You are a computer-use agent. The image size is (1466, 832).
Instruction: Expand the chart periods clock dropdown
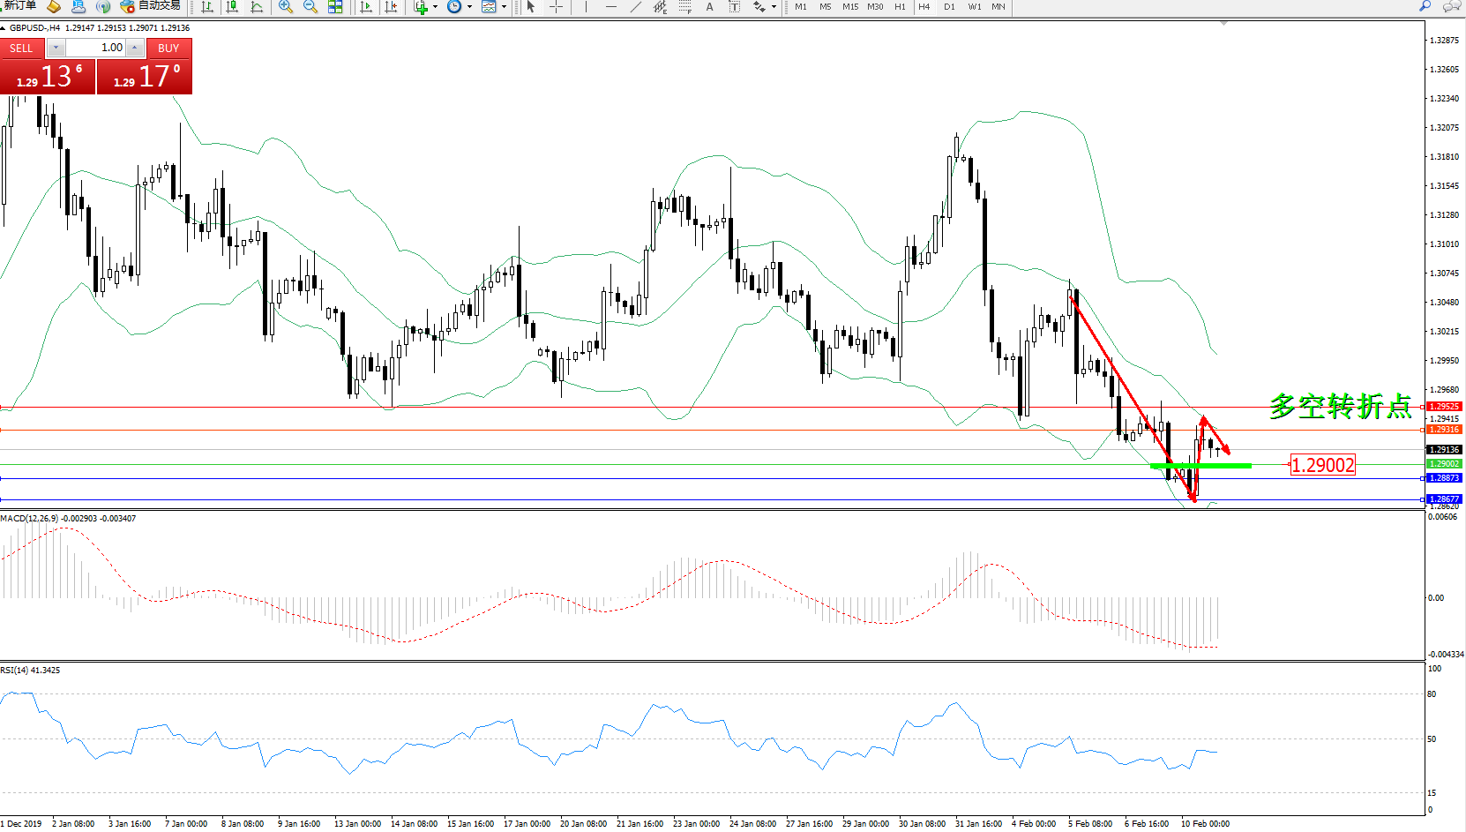pos(469,7)
